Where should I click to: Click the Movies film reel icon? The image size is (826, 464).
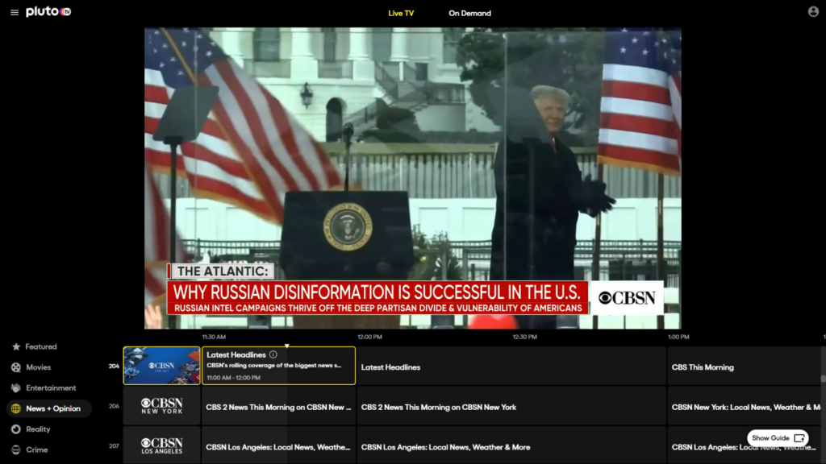(16, 367)
